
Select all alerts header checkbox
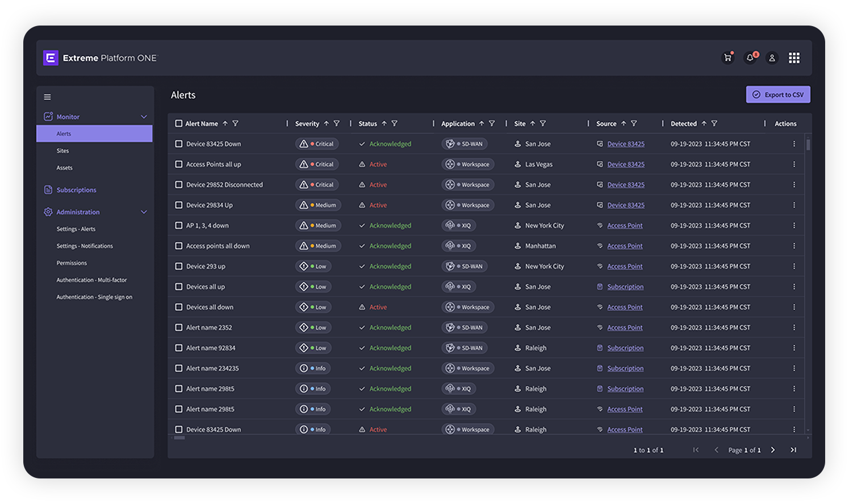178,124
